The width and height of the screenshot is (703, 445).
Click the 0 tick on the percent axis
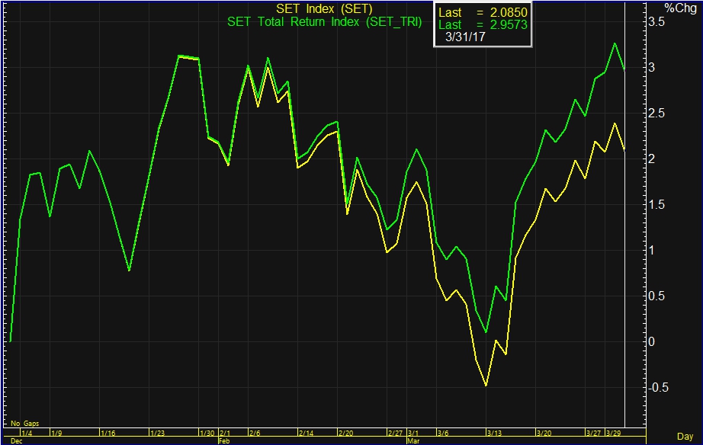[x=650, y=341]
